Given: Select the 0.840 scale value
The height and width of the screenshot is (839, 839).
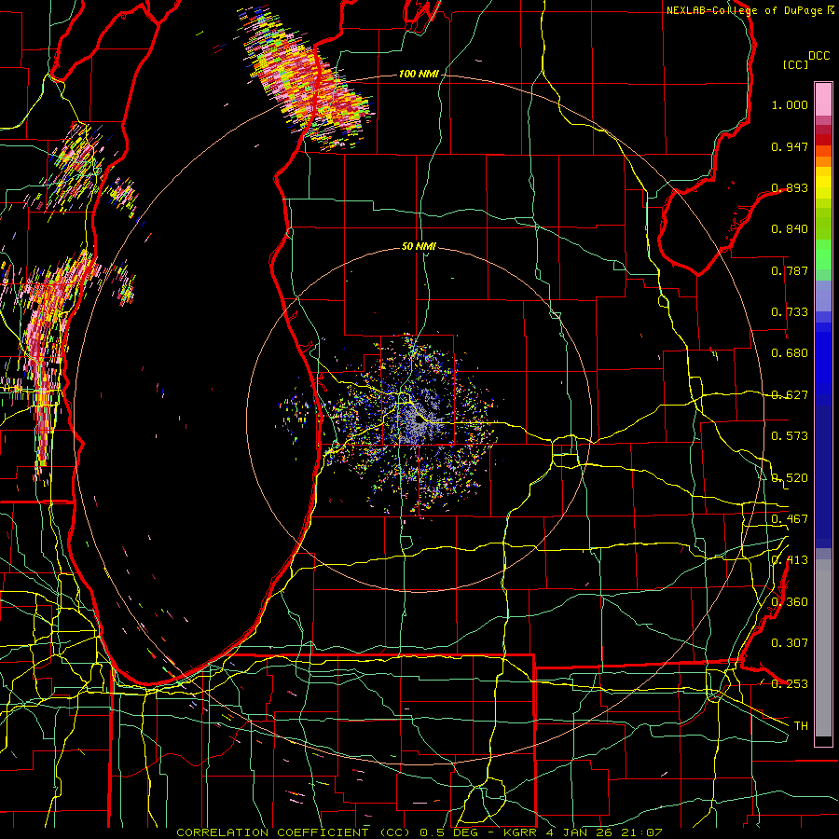Looking at the screenshot, I should pos(790,229).
